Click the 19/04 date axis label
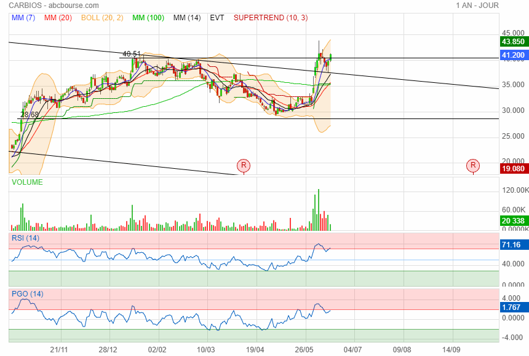 tap(255, 350)
